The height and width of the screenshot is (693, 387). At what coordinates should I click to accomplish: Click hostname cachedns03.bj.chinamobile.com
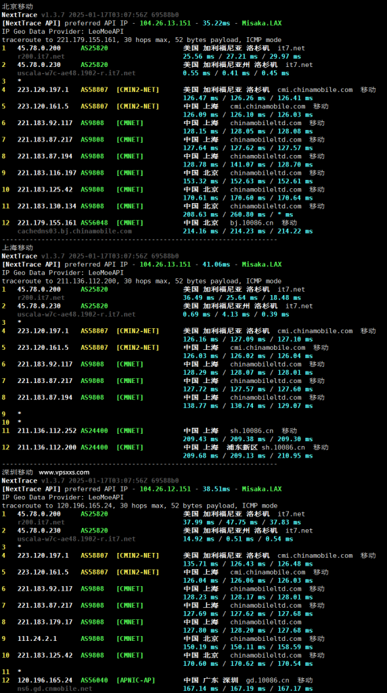click(74, 231)
